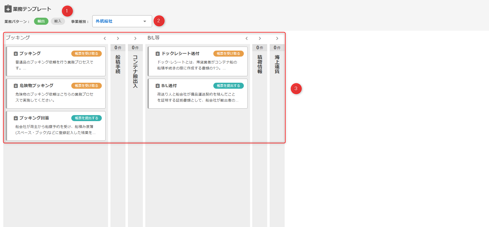Viewport: 489px width, 227px height.
Task: Click 帳票を受け取る badge on ブッキング card
Action: [x=87, y=54]
